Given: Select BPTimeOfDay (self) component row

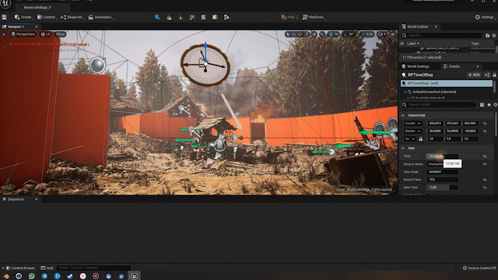Looking at the screenshot, I should coord(446,83).
